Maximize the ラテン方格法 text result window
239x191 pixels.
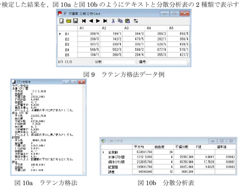(x=74, y=82)
